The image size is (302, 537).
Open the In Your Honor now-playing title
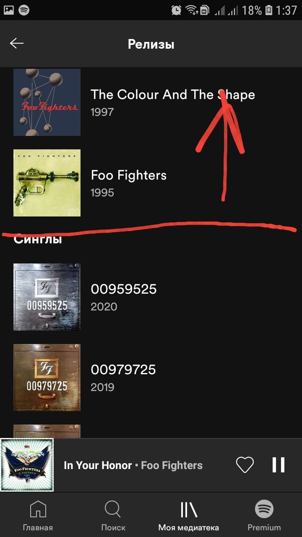tap(98, 465)
